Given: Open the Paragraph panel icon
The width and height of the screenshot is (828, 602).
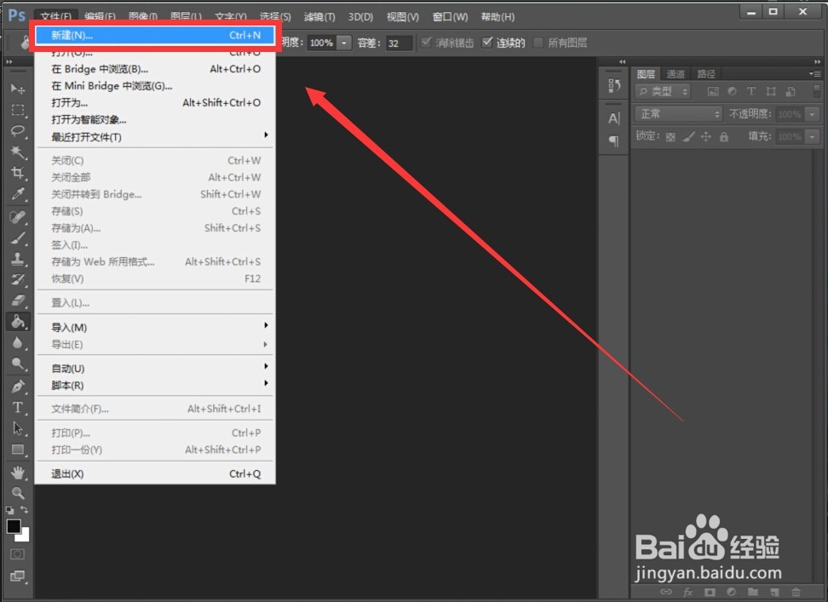Looking at the screenshot, I should click(x=613, y=140).
